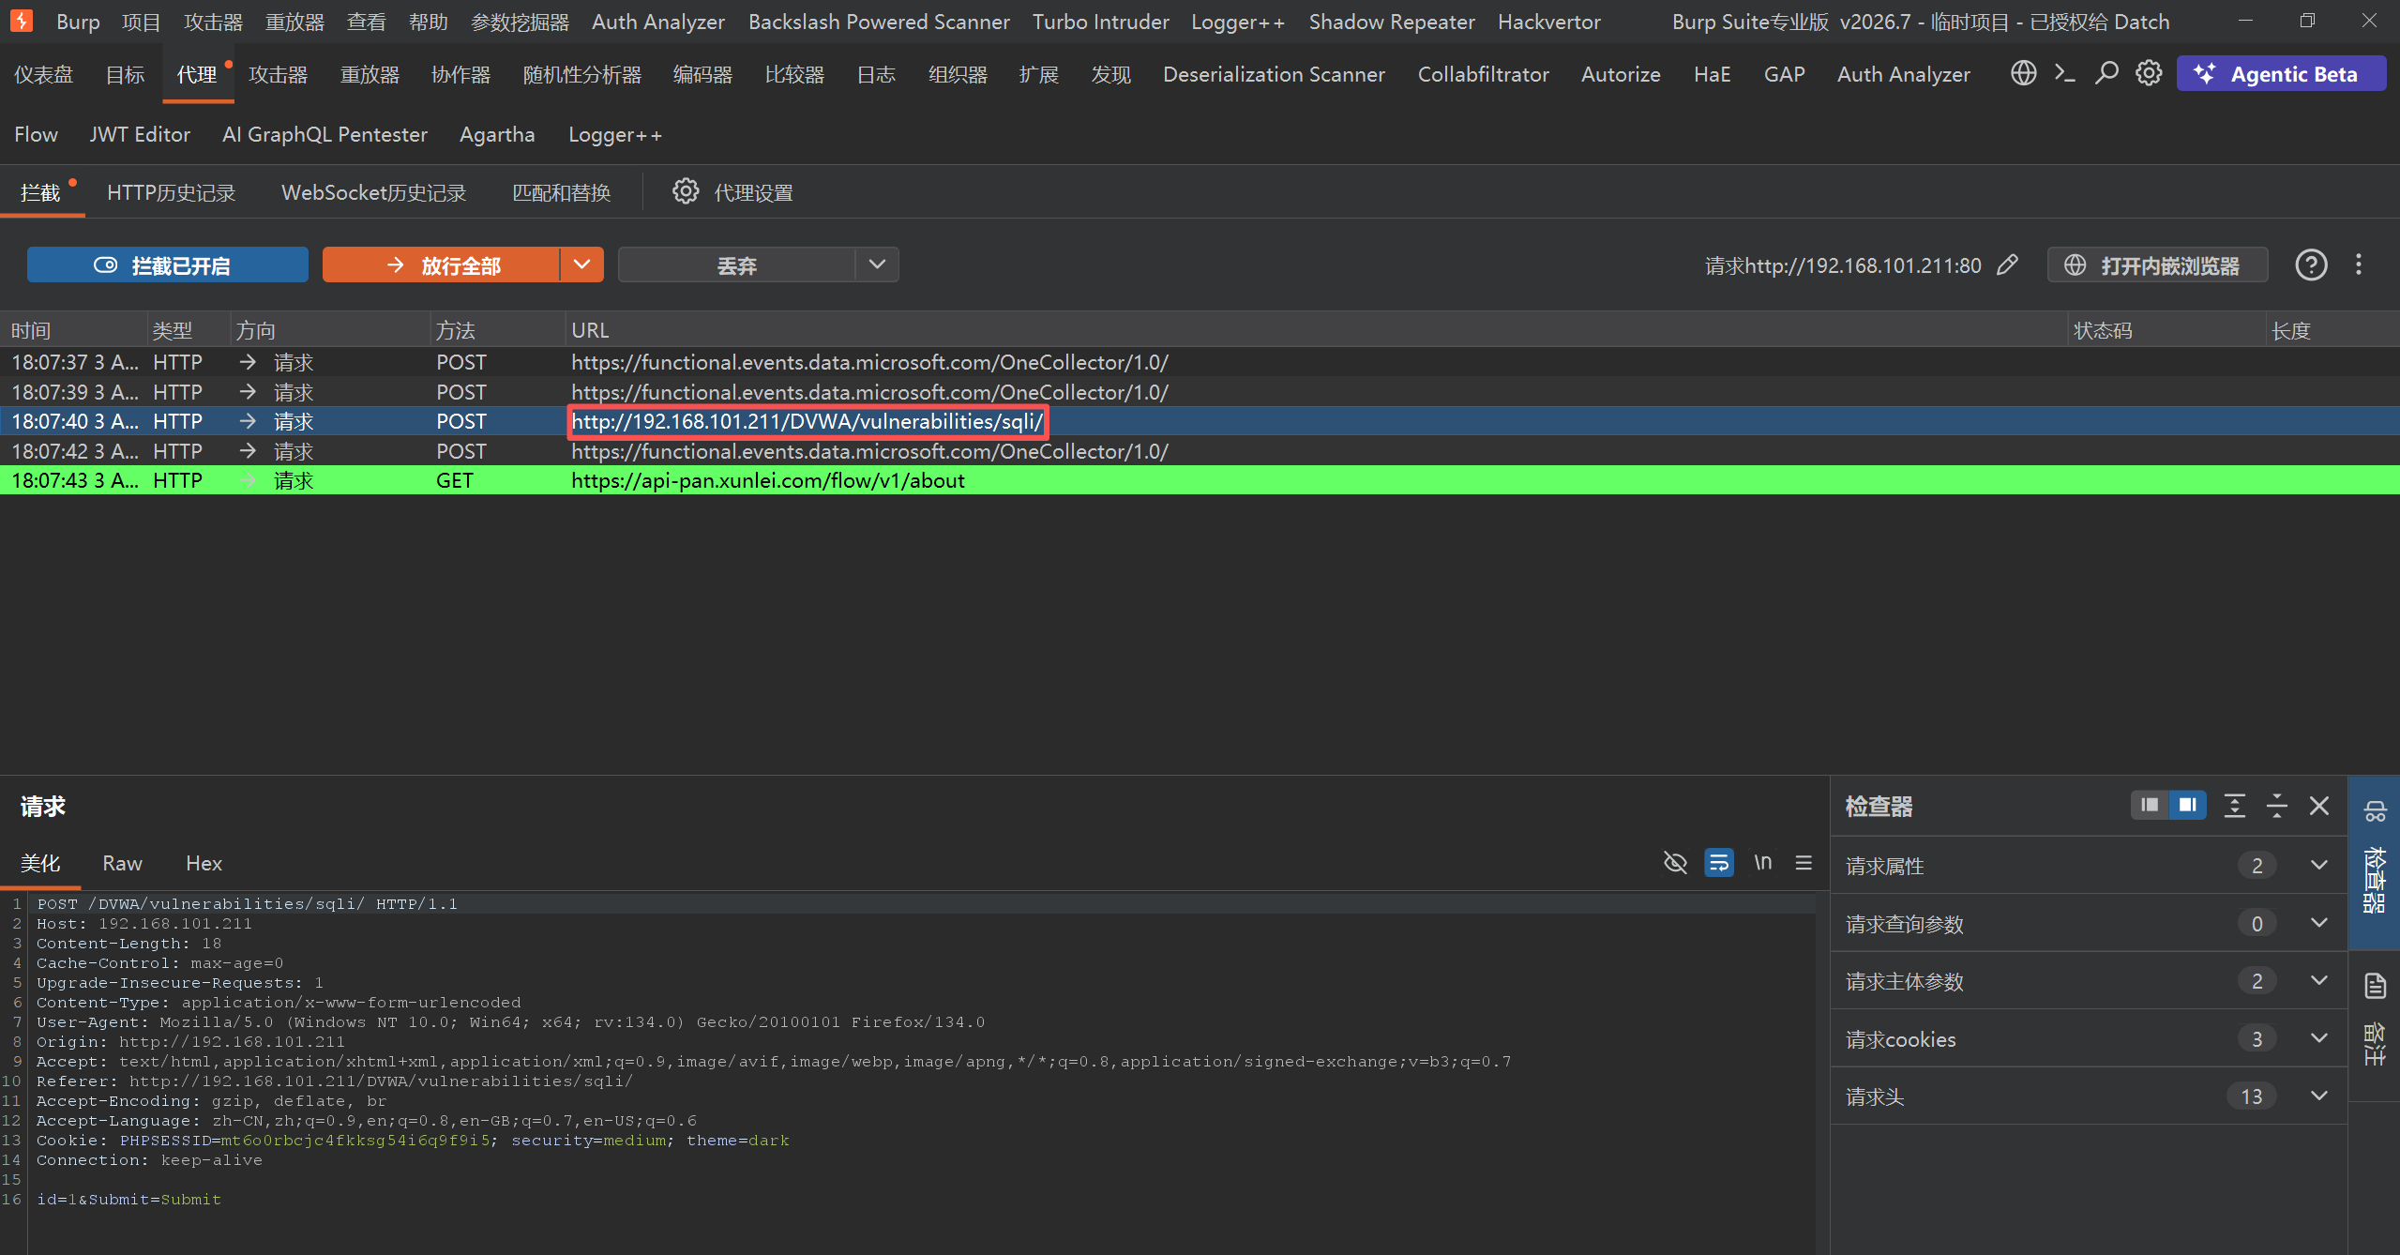Select the 18:07:37 OneCollector request row
This screenshot has width=2400, height=1255.
[x=1200, y=362]
